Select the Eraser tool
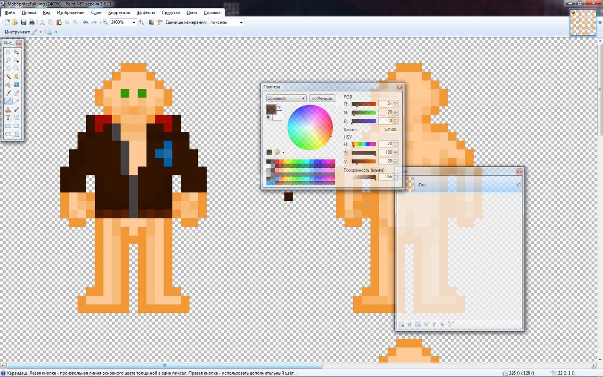The width and height of the screenshot is (603, 377). click(16, 93)
